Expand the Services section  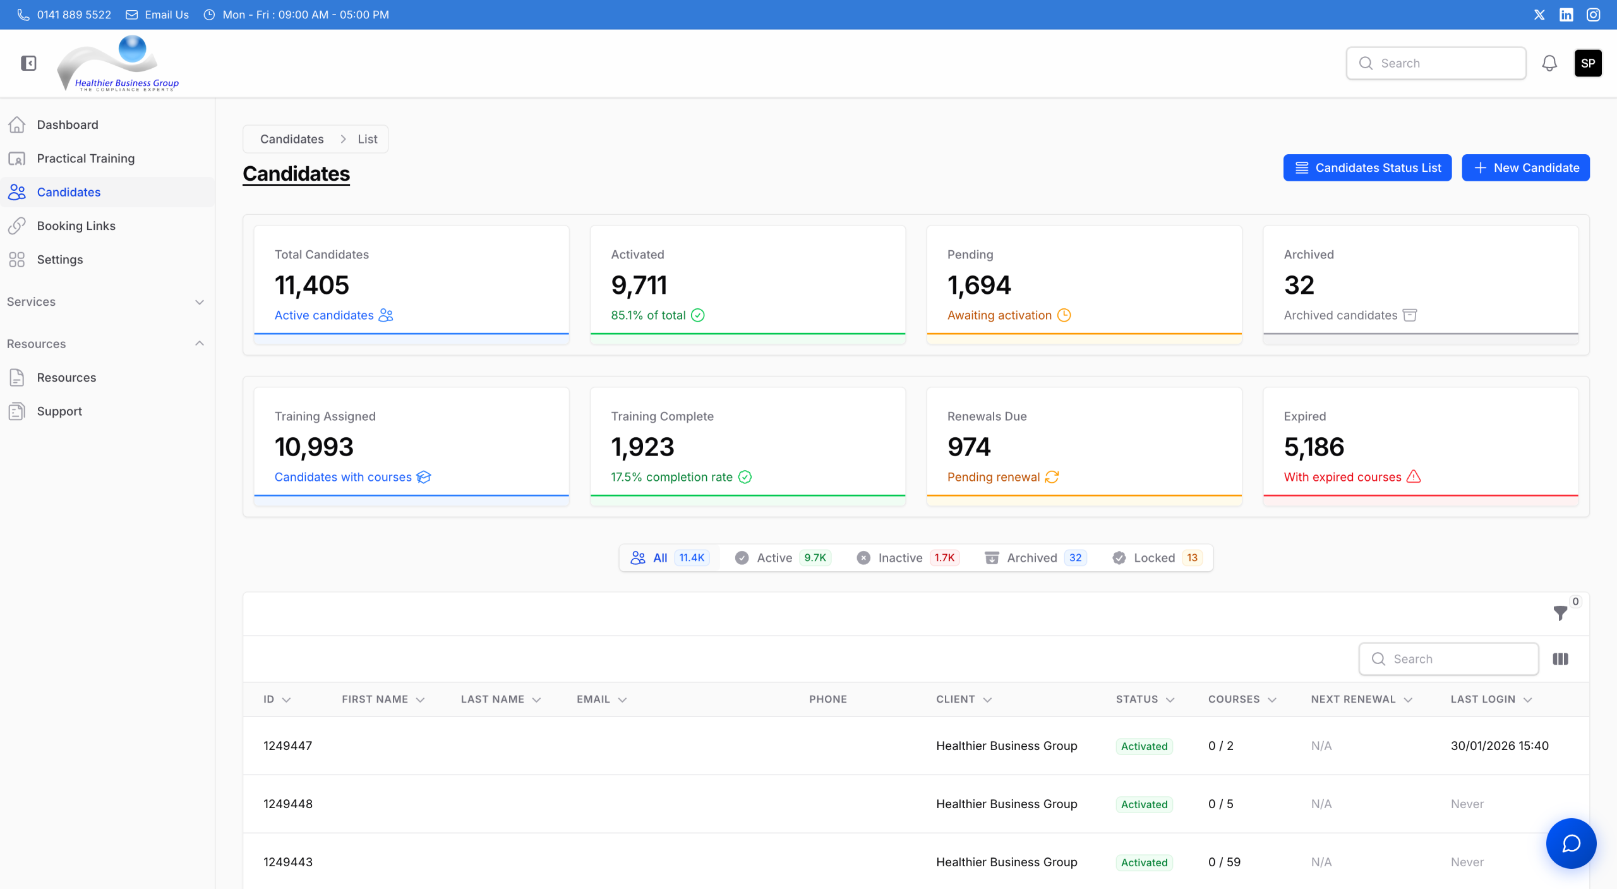tap(199, 302)
